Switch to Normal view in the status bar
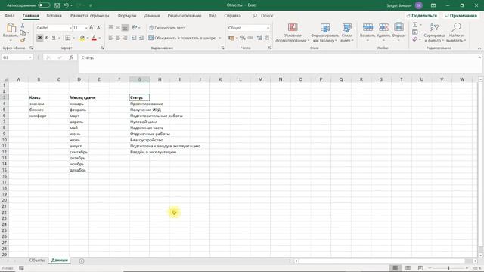This screenshot has height=272, width=484. pos(395,268)
